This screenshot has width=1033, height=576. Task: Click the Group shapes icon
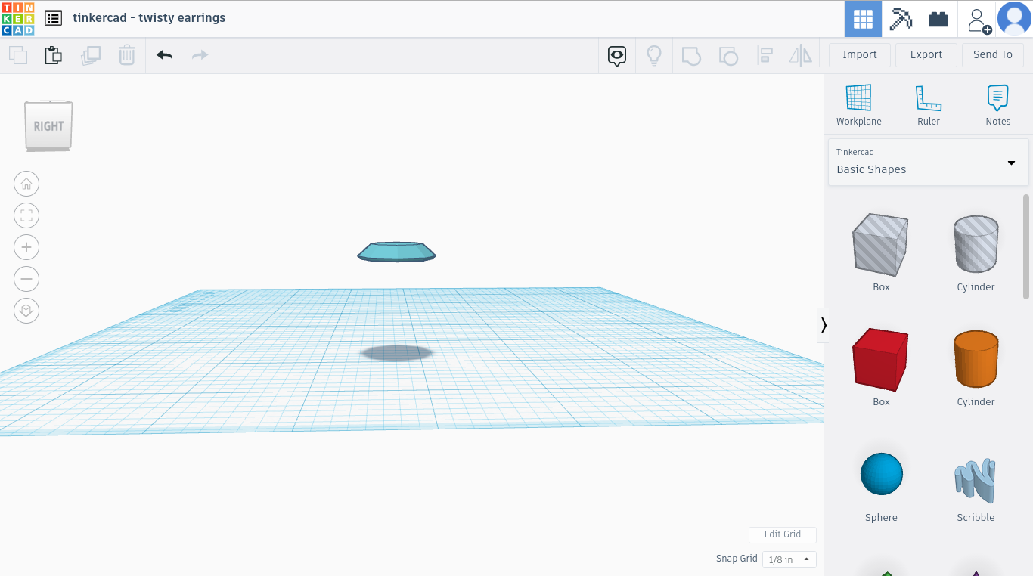click(690, 54)
